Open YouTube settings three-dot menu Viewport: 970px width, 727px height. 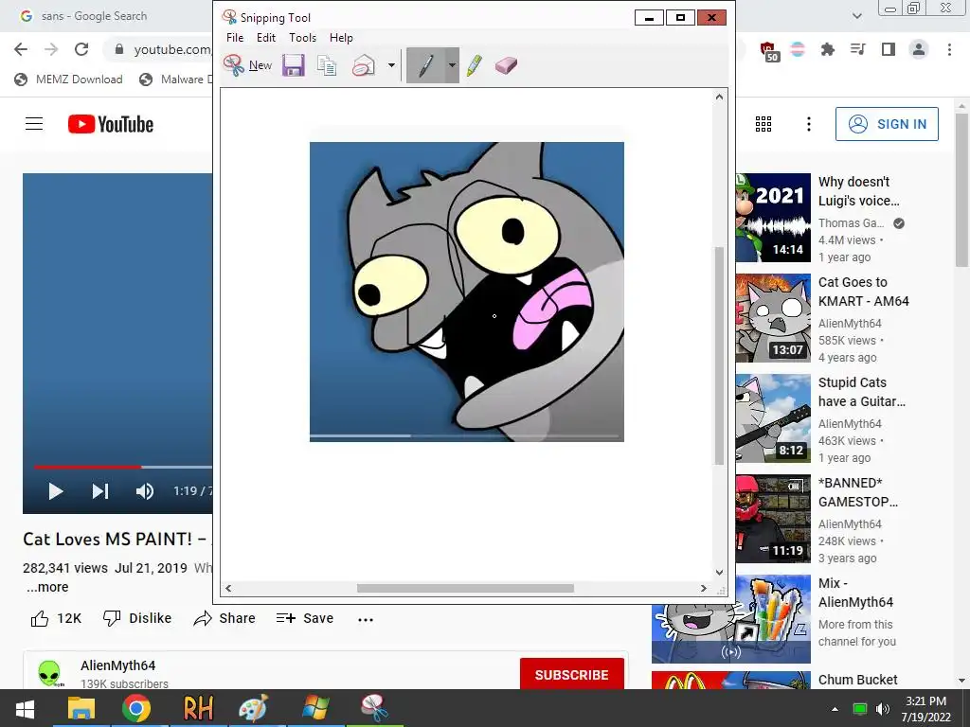(x=809, y=124)
